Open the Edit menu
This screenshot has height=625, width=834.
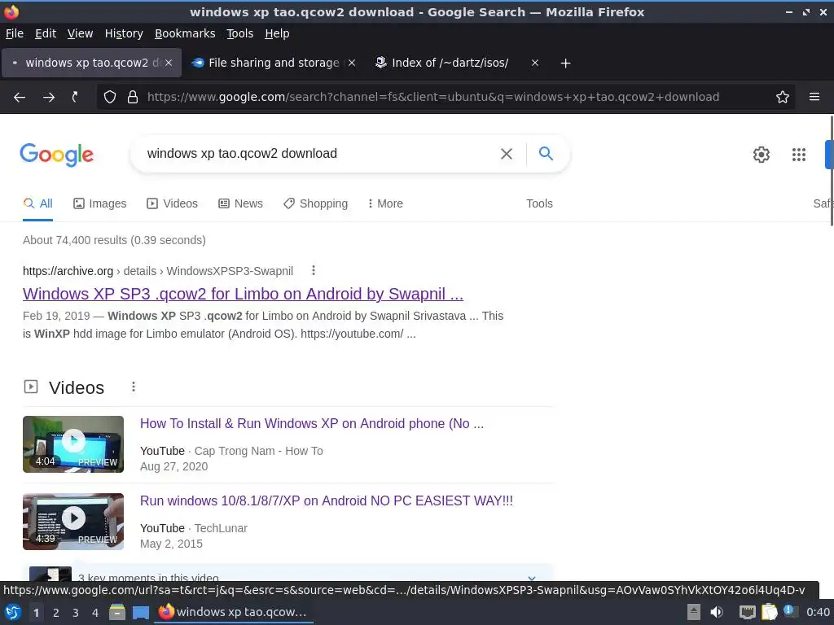point(46,33)
